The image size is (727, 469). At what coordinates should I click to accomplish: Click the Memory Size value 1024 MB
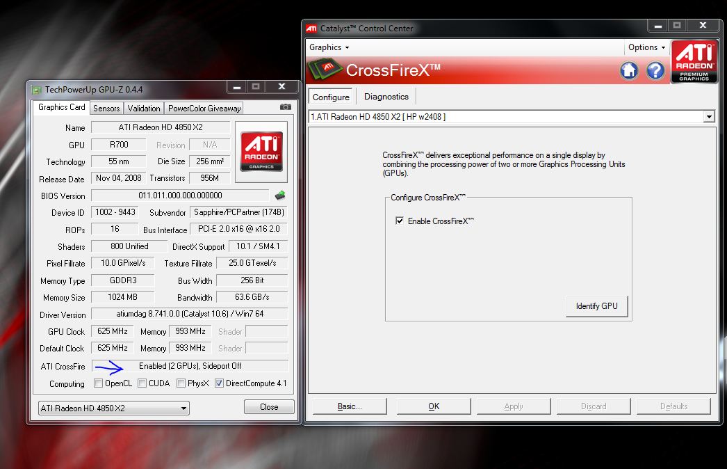coord(123,297)
